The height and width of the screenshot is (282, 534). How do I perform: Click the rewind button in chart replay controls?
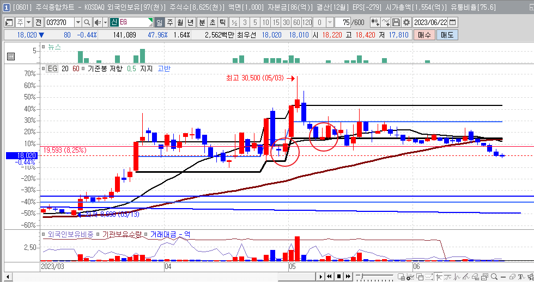pyautogui.click(x=330, y=277)
